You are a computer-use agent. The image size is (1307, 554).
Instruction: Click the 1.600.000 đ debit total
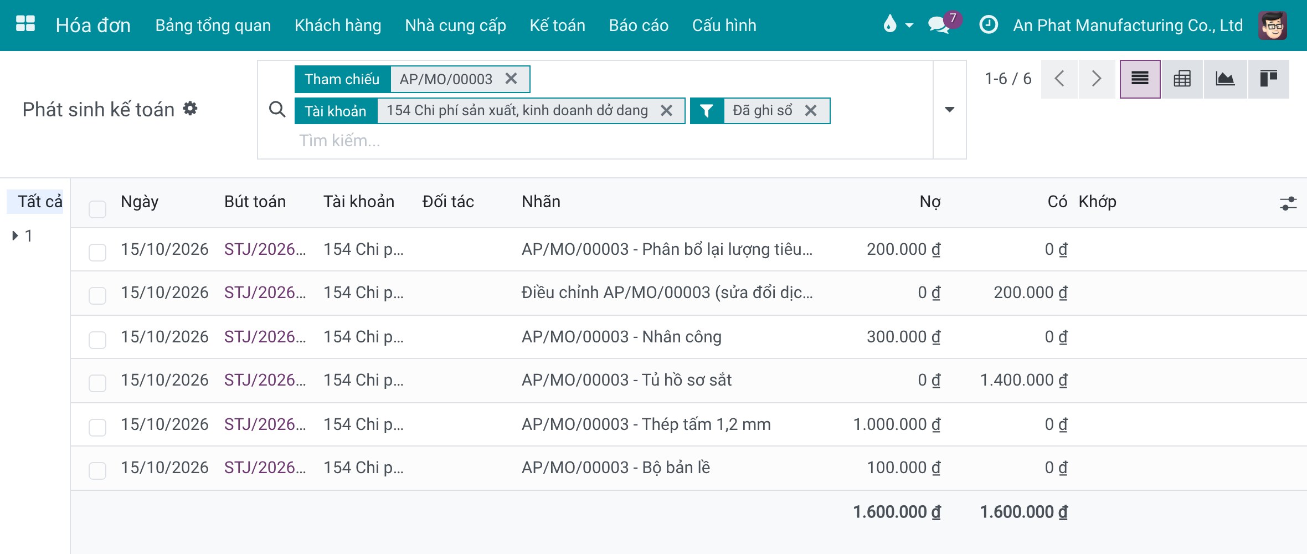(x=897, y=512)
